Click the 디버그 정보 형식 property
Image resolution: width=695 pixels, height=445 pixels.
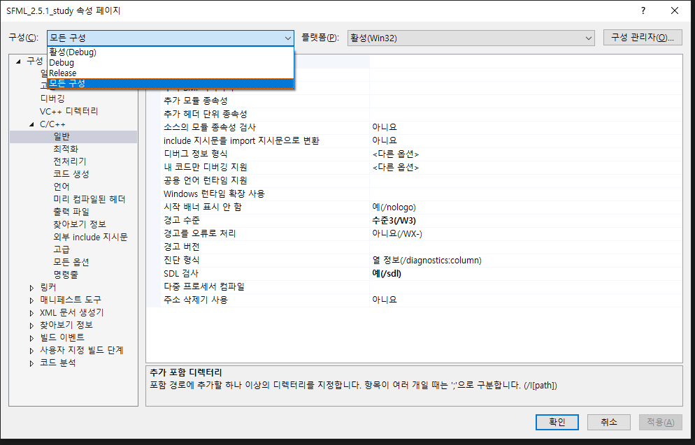pyautogui.click(x=196, y=154)
